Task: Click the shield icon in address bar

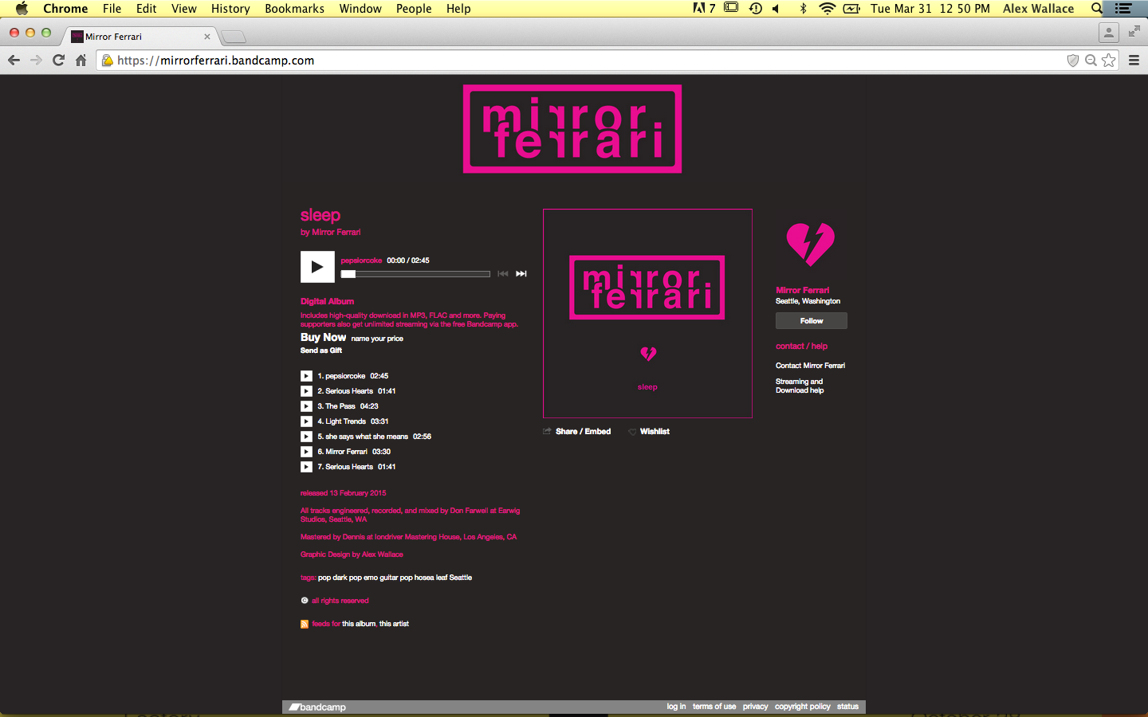Action: [x=1073, y=60]
